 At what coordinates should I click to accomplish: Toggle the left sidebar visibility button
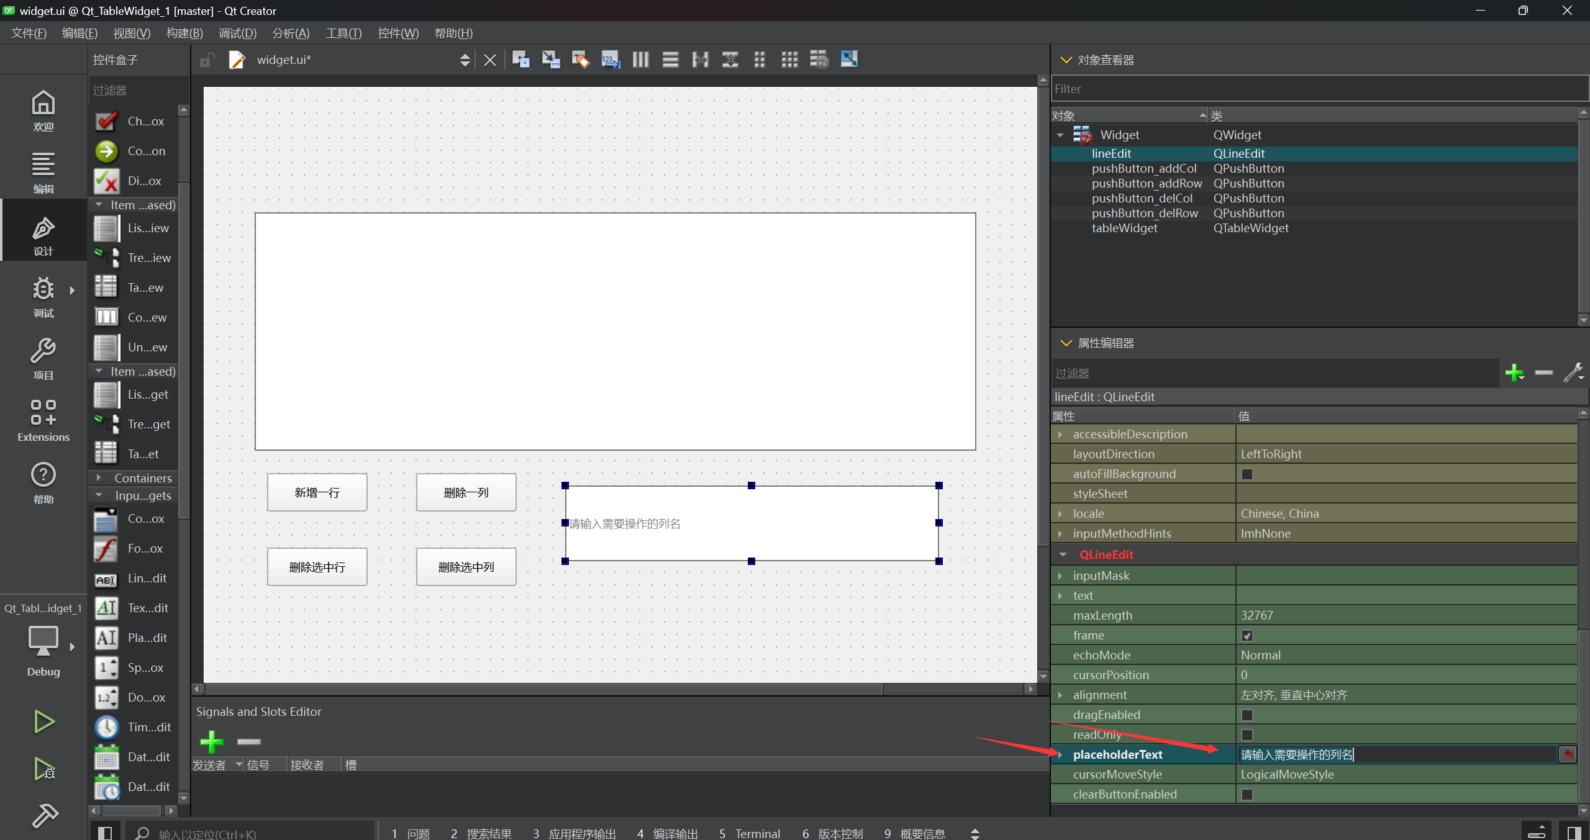(x=105, y=833)
